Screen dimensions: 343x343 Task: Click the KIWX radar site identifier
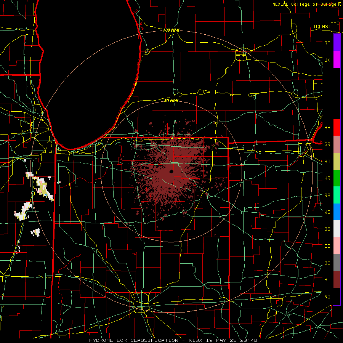point(195,340)
